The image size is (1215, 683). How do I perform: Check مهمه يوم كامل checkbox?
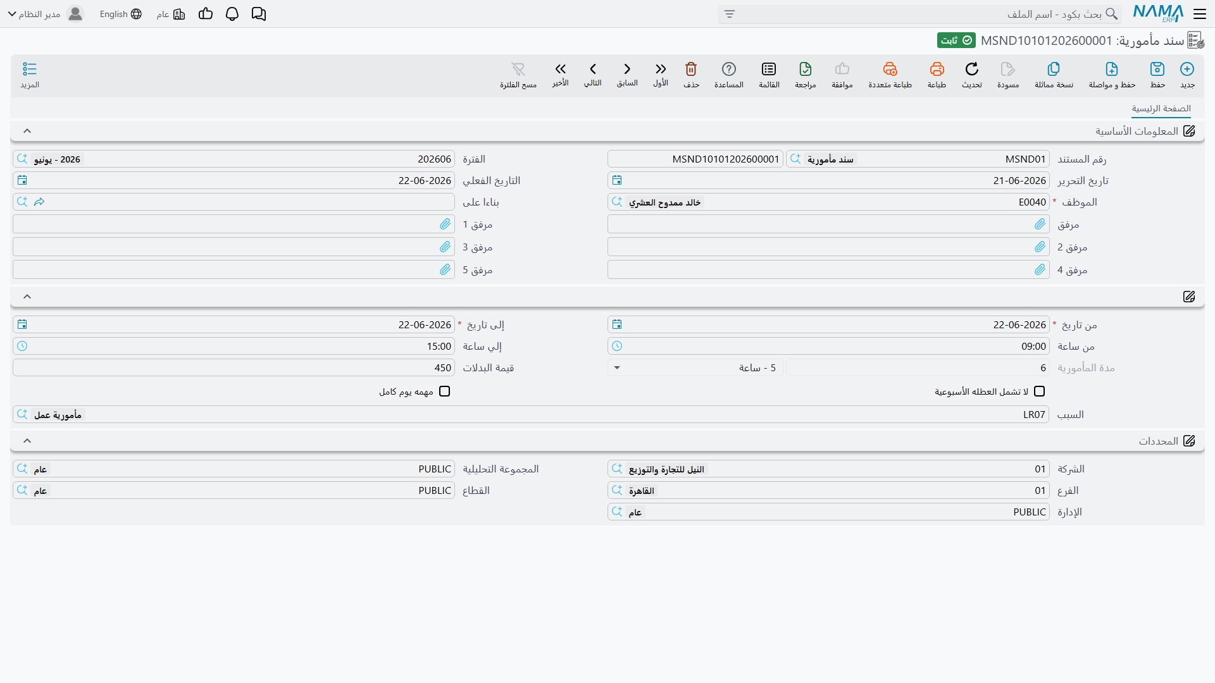tap(445, 391)
